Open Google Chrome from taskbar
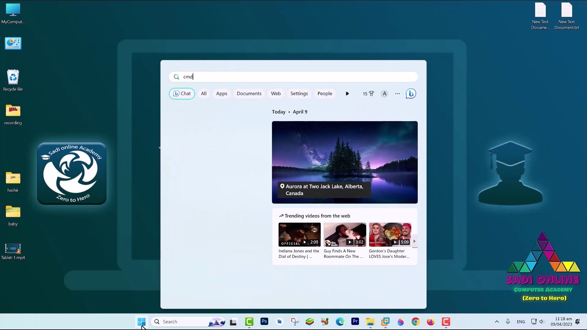The width and height of the screenshot is (587, 330). point(415,321)
